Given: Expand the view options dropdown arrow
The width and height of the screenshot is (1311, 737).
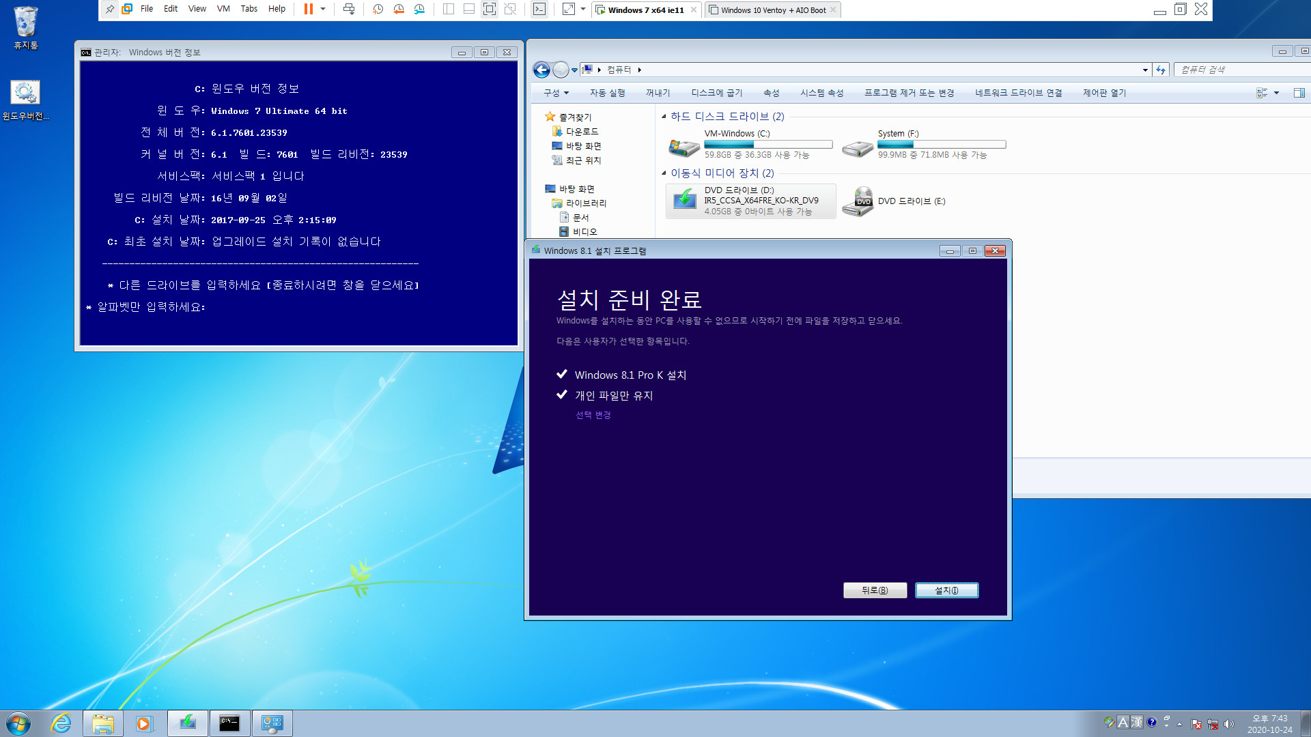Looking at the screenshot, I should click(1276, 93).
